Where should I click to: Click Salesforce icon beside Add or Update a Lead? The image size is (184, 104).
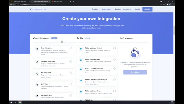pyautogui.click(x=81, y=60)
